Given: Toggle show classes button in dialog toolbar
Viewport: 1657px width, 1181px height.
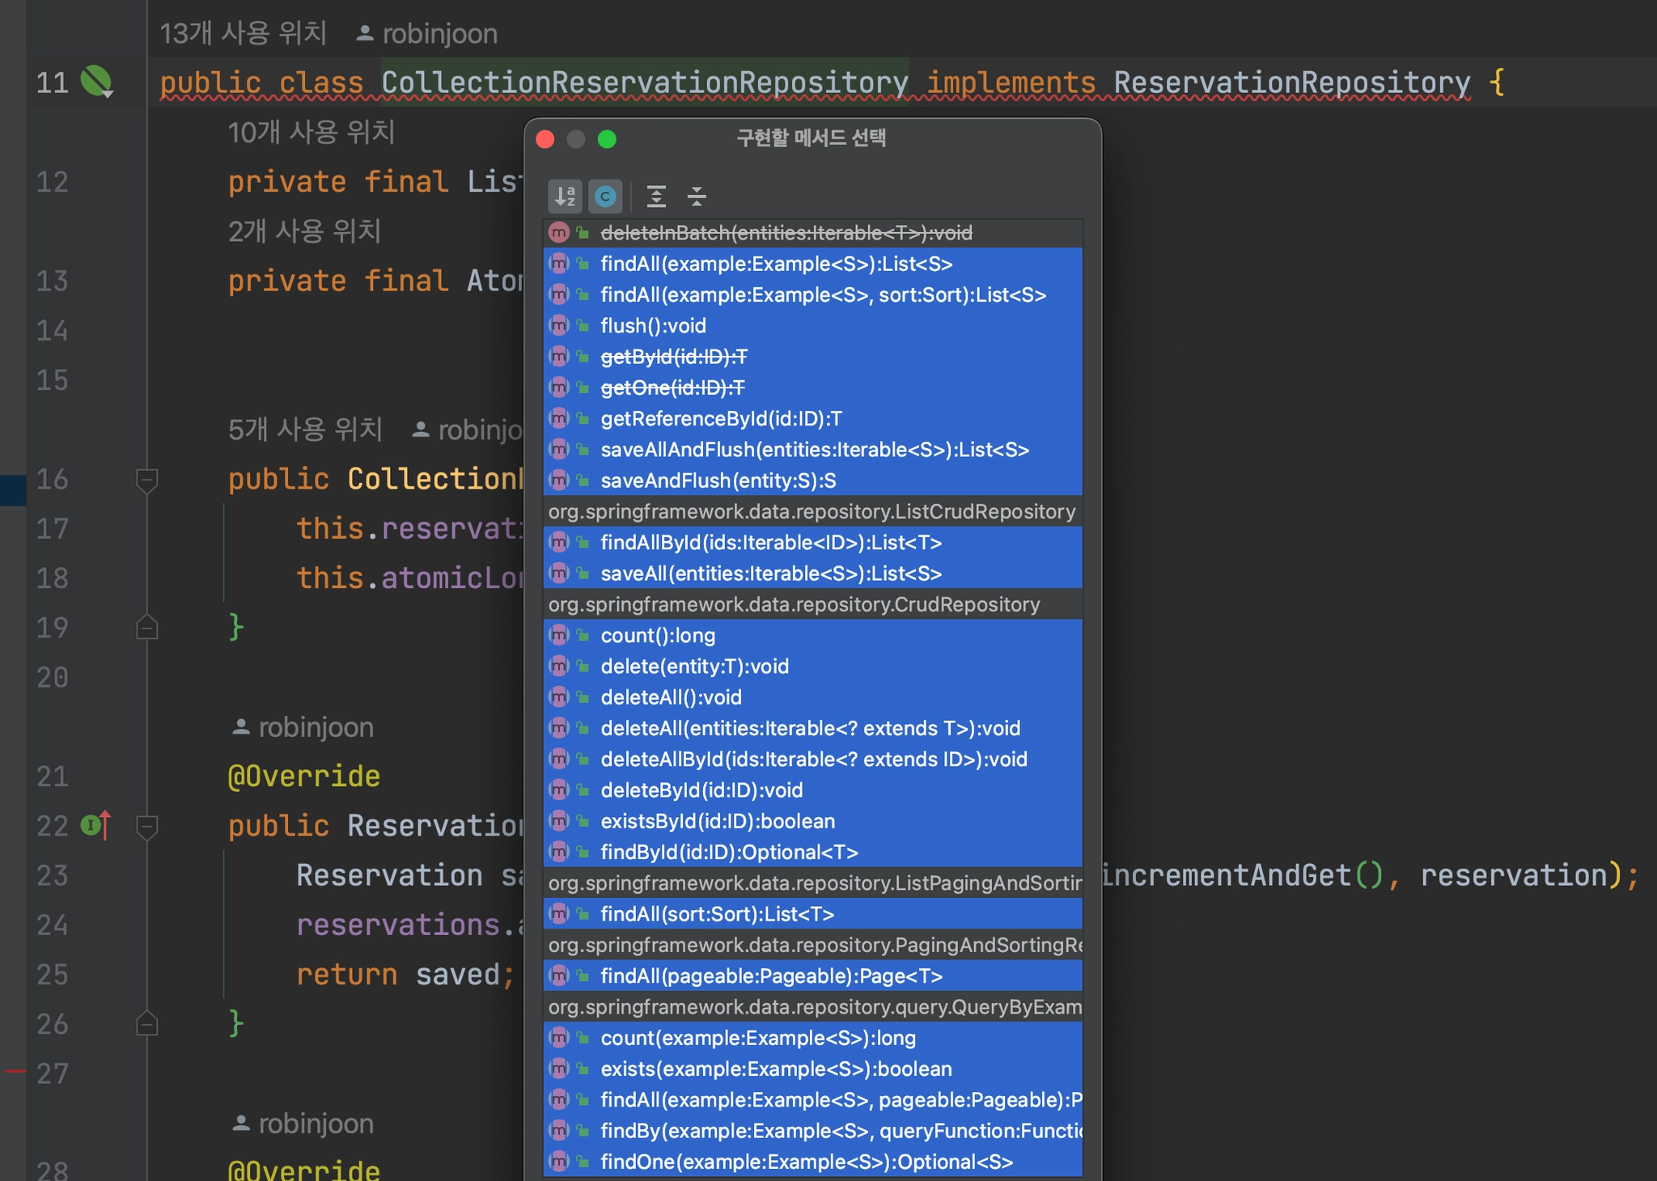Looking at the screenshot, I should [605, 196].
